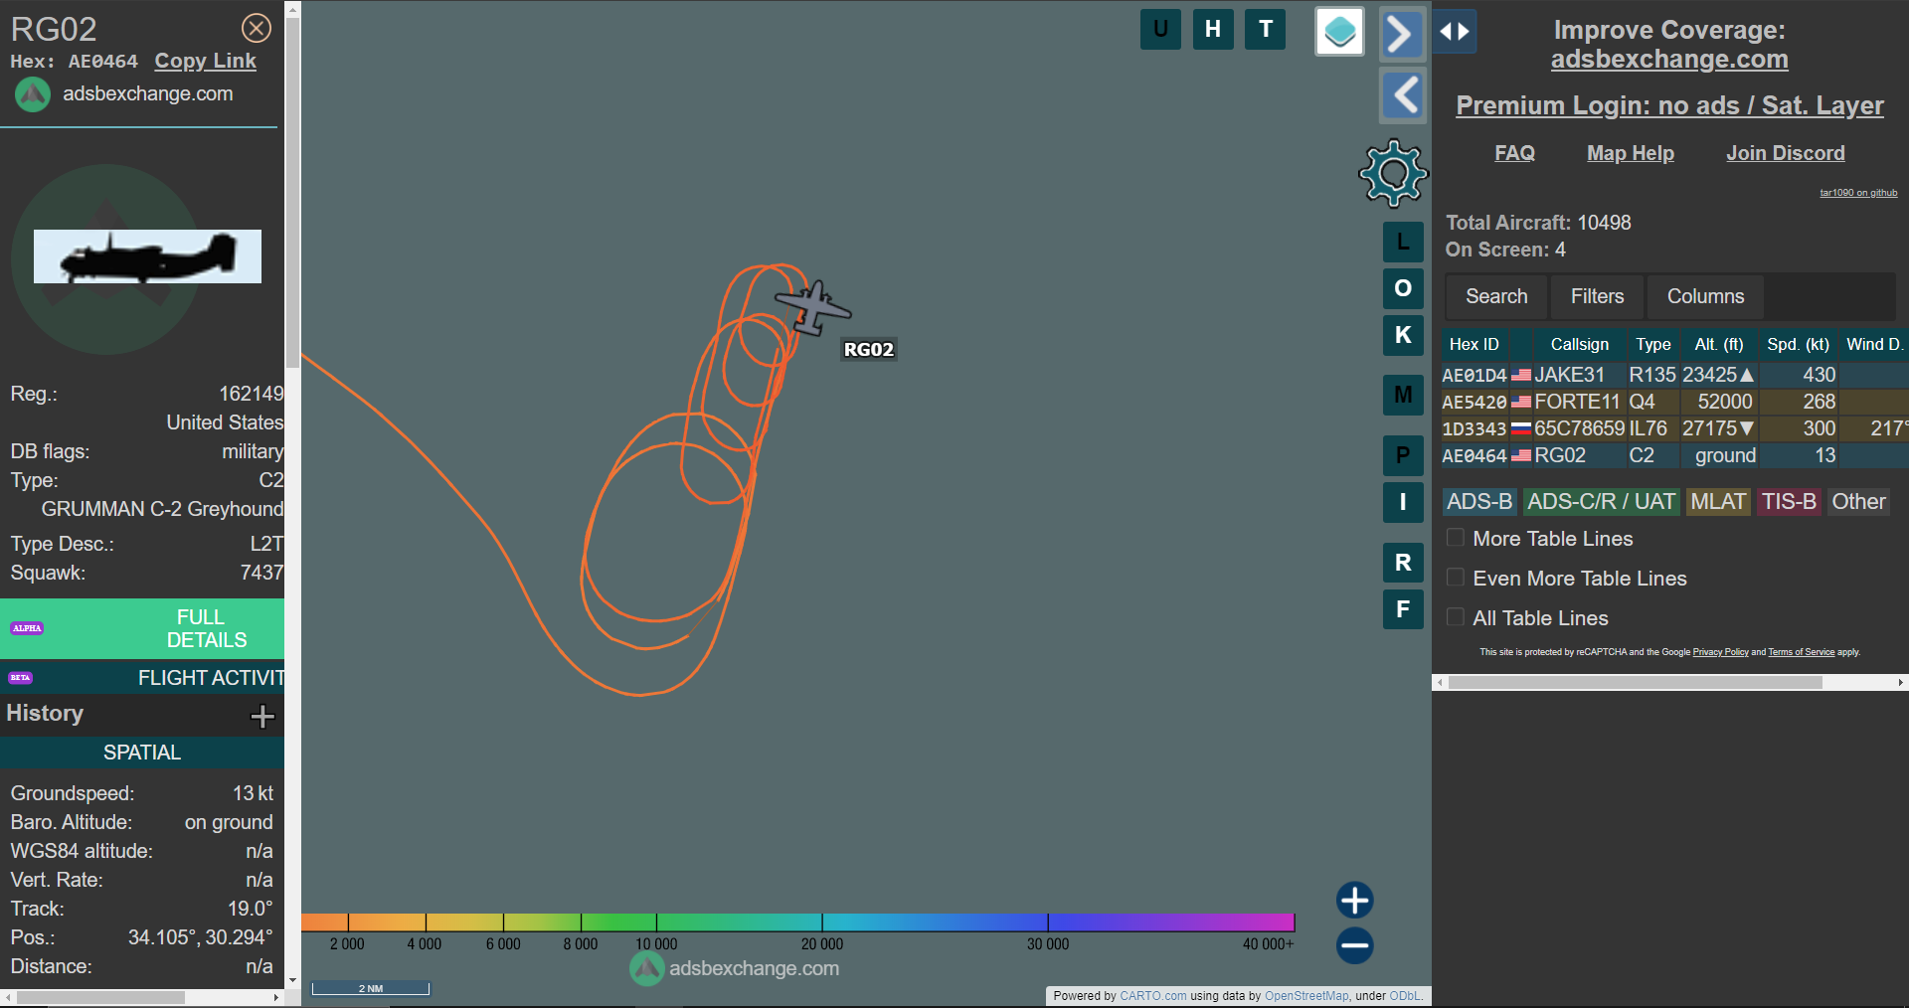Viewport: 1909px width, 1008px height.
Task: Toggle the M map button
Action: click(x=1403, y=396)
